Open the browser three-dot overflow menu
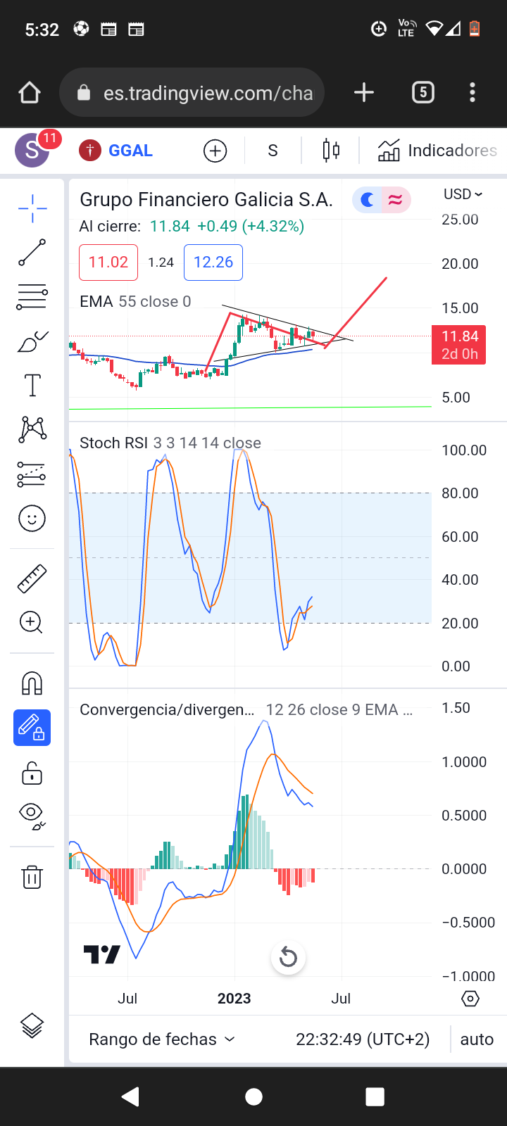 coord(472,92)
